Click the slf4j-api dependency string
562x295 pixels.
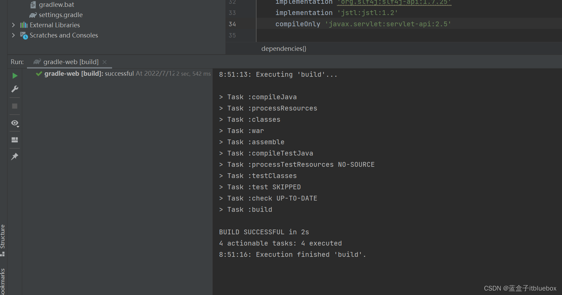(394, 2)
